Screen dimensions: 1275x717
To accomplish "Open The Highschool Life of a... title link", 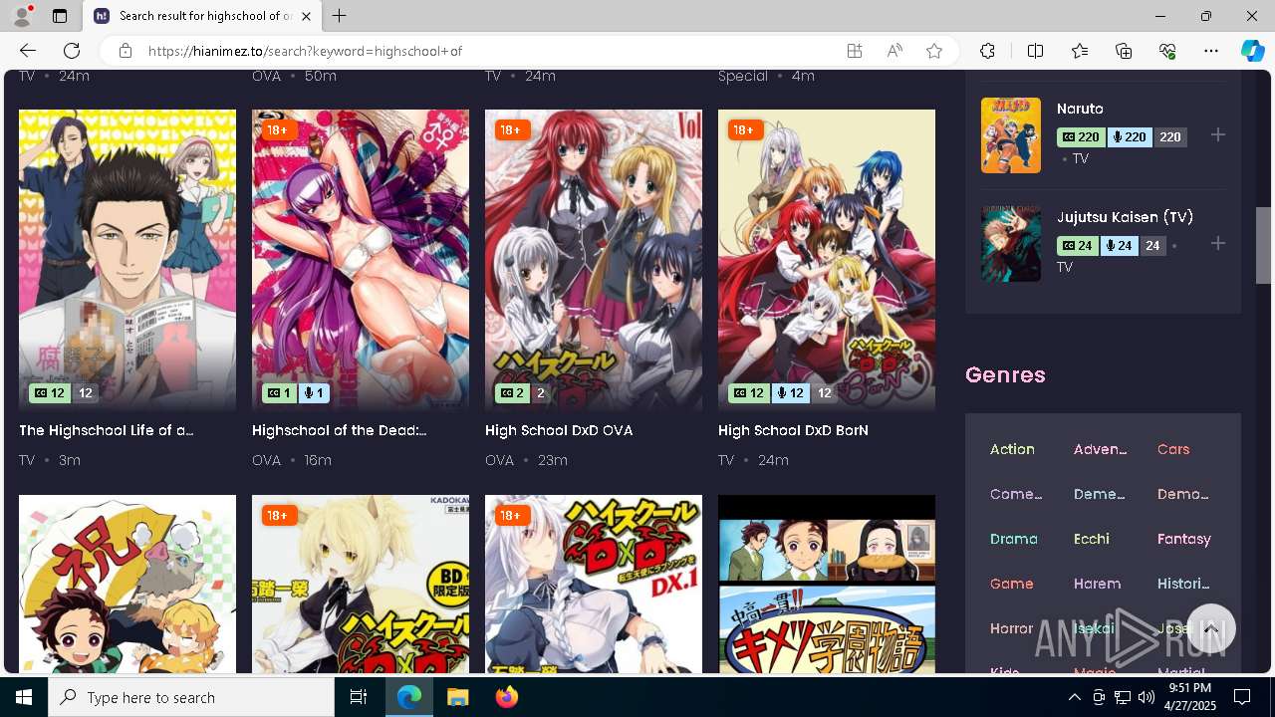I will [x=107, y=430].
